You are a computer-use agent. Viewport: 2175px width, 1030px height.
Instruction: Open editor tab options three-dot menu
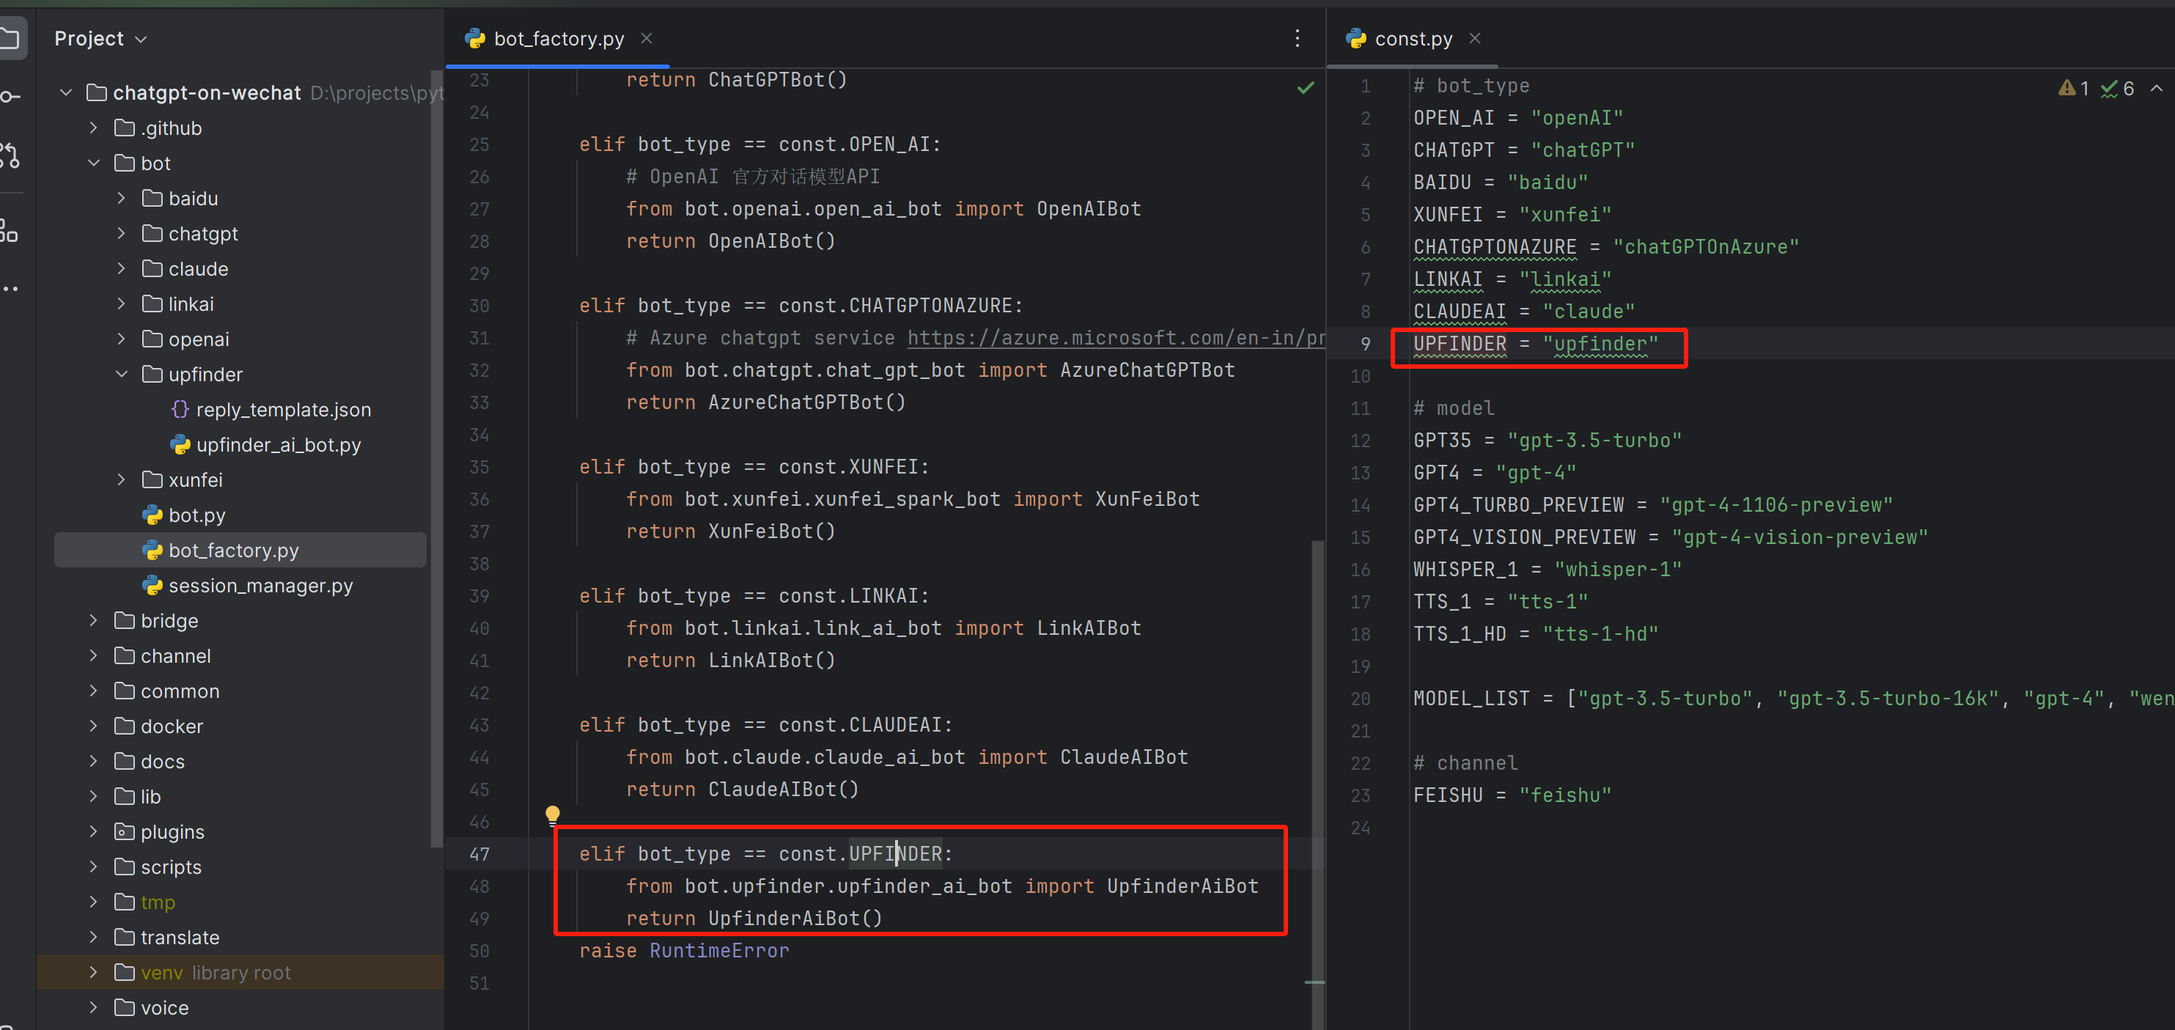click(1298, 39)
